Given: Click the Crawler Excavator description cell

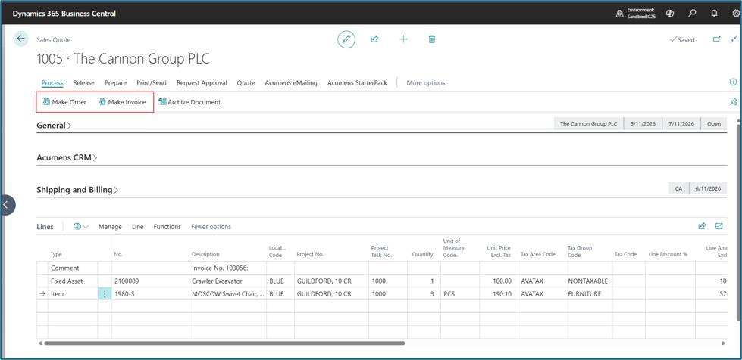Looking at the screenshot, I should (x=227, y=281).
